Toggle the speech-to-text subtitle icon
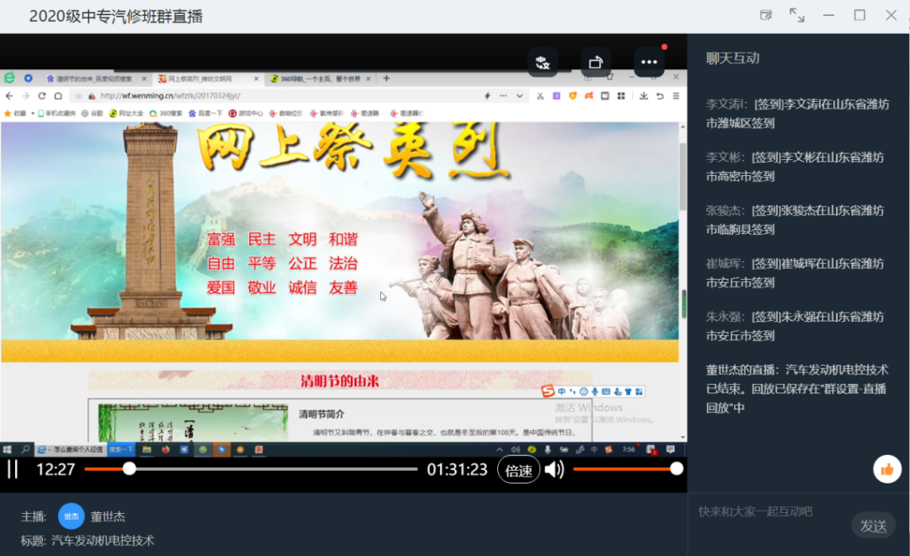The height and width of the screenshot is (556, 910). tap(543, 62)
